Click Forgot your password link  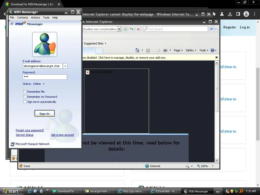click(30, 130)
